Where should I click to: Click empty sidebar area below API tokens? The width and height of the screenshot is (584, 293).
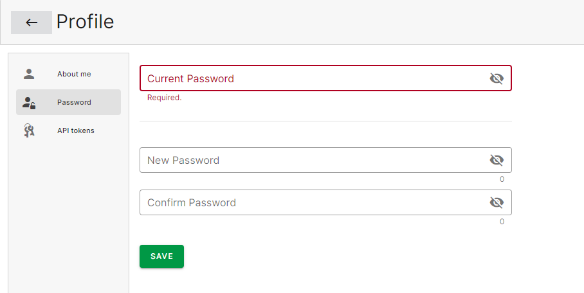68,212
